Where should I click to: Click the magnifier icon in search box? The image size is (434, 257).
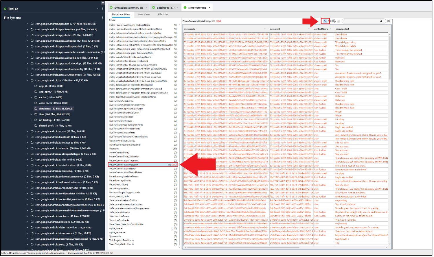pos(381,21)
